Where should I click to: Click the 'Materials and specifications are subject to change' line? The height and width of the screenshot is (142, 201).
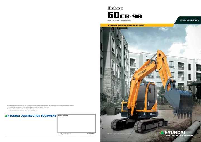pos(23,109)
